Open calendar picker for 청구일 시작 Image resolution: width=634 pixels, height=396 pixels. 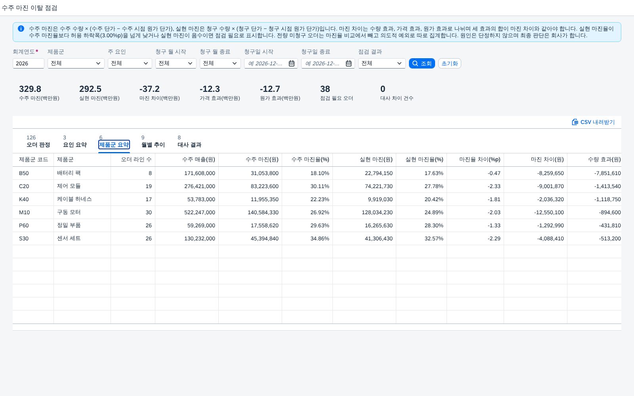click(x=292, y=63)
